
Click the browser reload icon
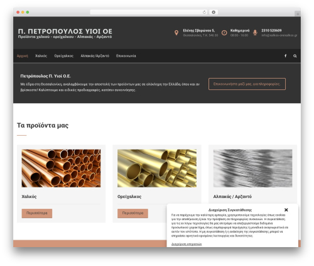coord(204,12)
